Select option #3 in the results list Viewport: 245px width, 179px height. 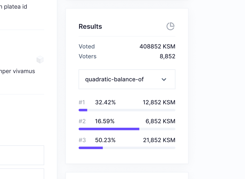pos(82,140)
